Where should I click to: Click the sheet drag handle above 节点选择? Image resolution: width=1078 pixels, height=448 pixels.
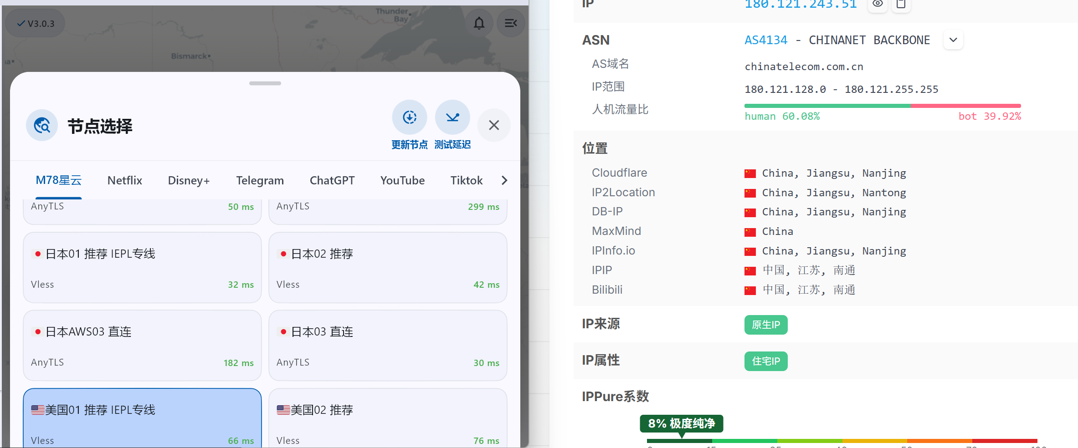pos(265,83)
